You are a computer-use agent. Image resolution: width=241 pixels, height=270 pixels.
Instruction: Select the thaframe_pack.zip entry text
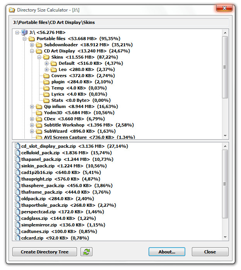click(x=66, y=192)
